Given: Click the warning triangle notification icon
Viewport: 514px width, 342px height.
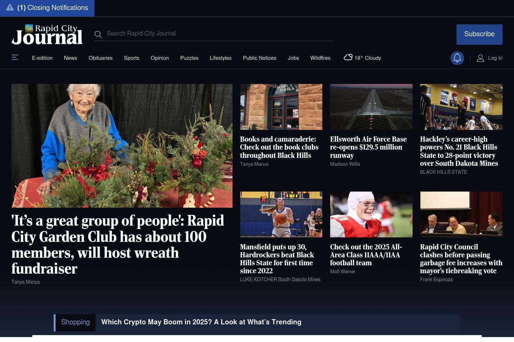Looking at the screenshot, I should point(10,8).
